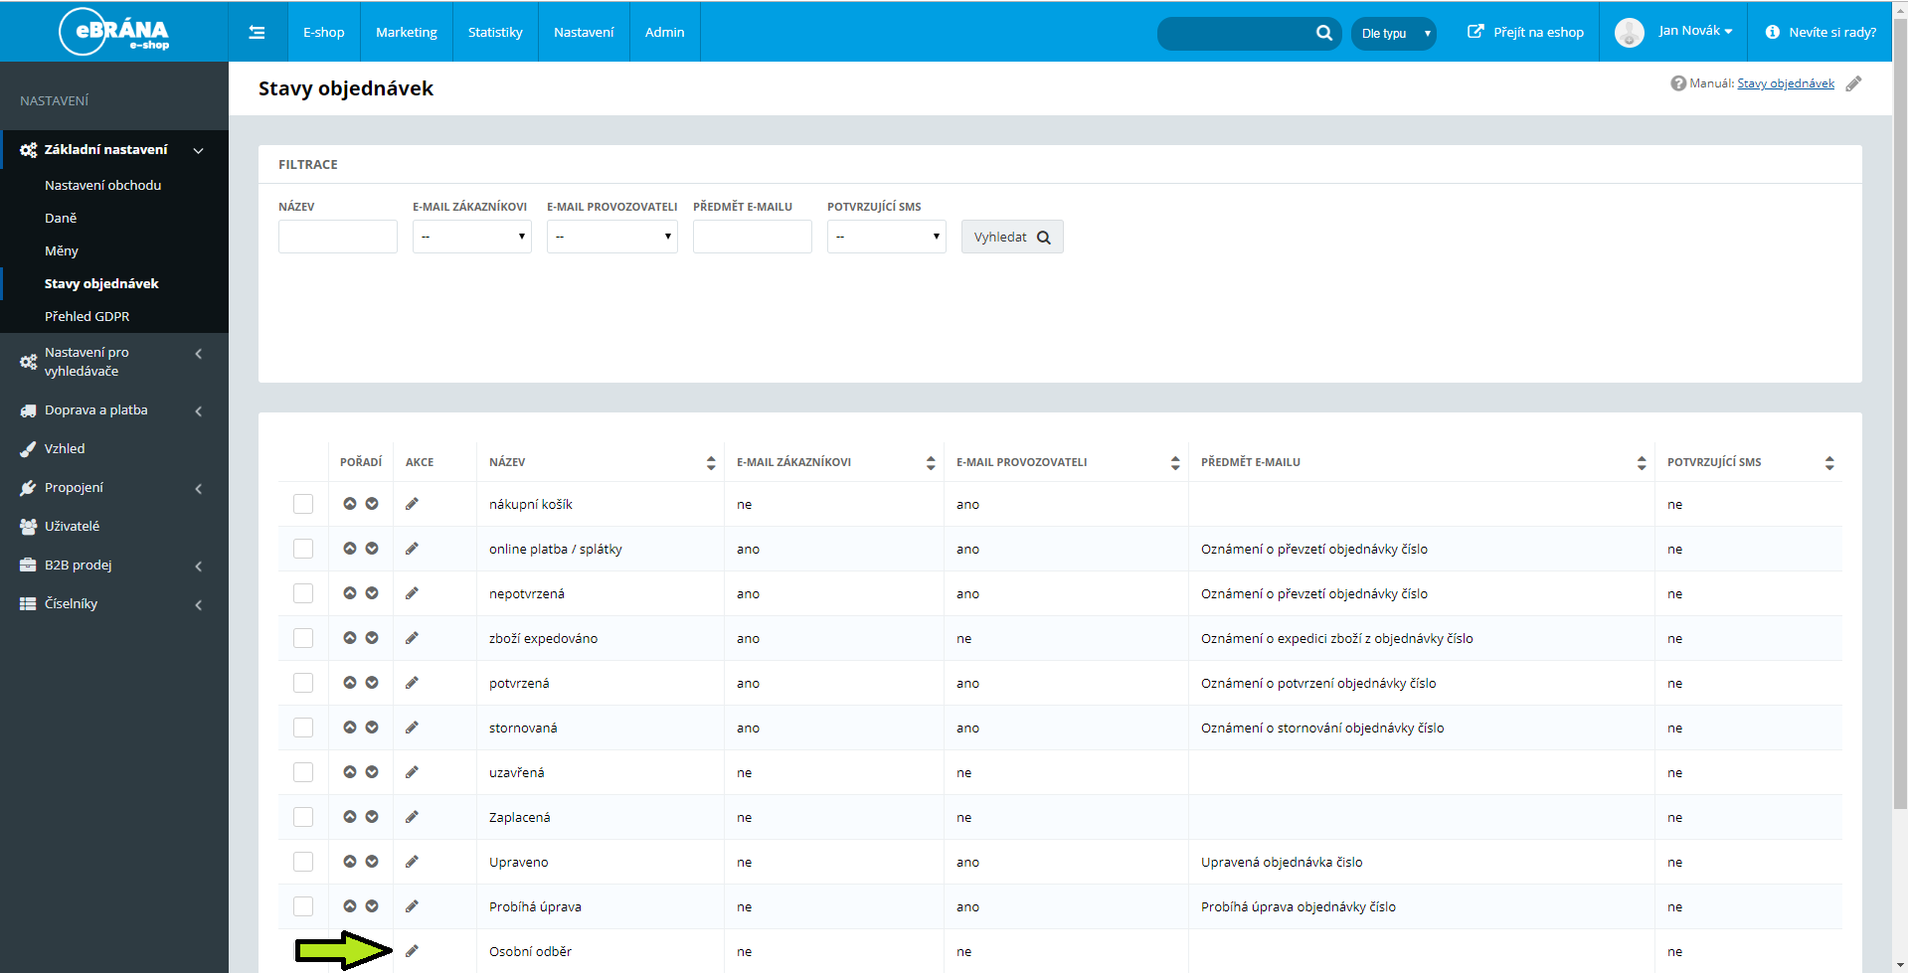Tick the checkbox for 'potvrzená'
Image resolution: width=1908 pixels, height=973 pixels.
303,683
